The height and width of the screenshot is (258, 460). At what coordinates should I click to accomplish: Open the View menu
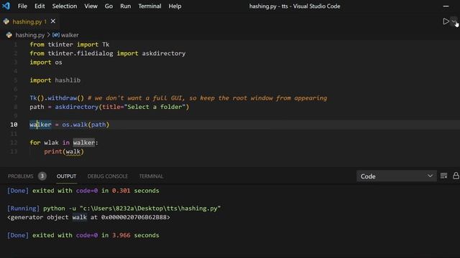click(91, 6)
